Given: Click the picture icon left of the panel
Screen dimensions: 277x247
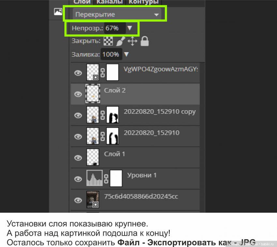Looking at the screenshot, I should (58, 12).
